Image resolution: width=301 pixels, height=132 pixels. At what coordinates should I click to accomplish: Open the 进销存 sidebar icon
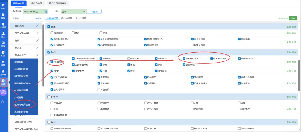(x=3, y=73)
